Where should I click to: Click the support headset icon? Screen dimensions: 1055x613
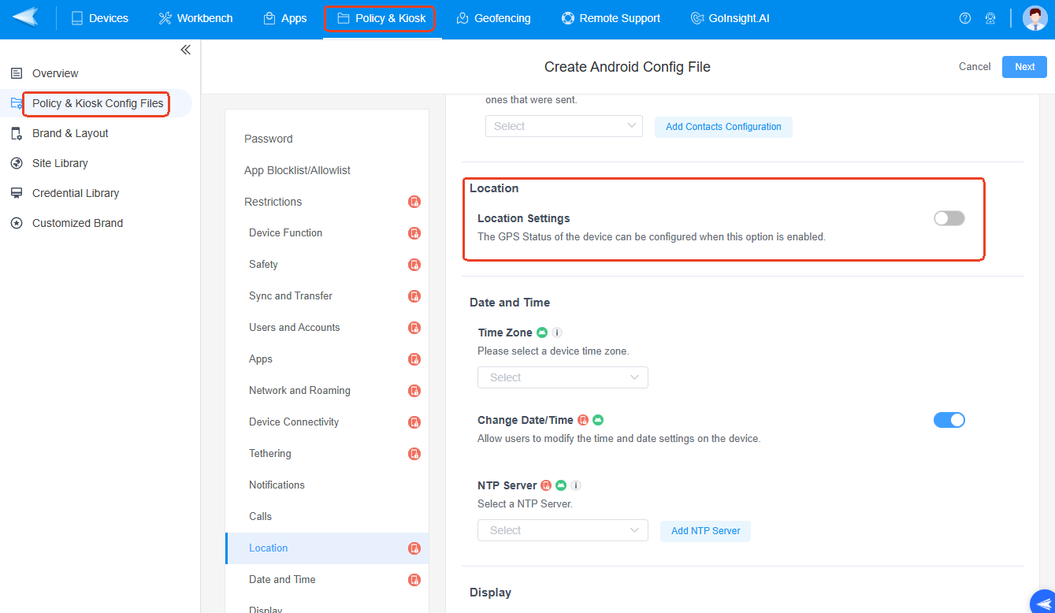pos(990,18)
